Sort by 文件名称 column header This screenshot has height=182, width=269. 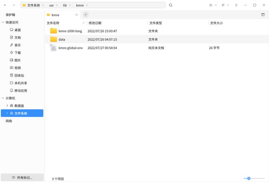coord(53,23)
